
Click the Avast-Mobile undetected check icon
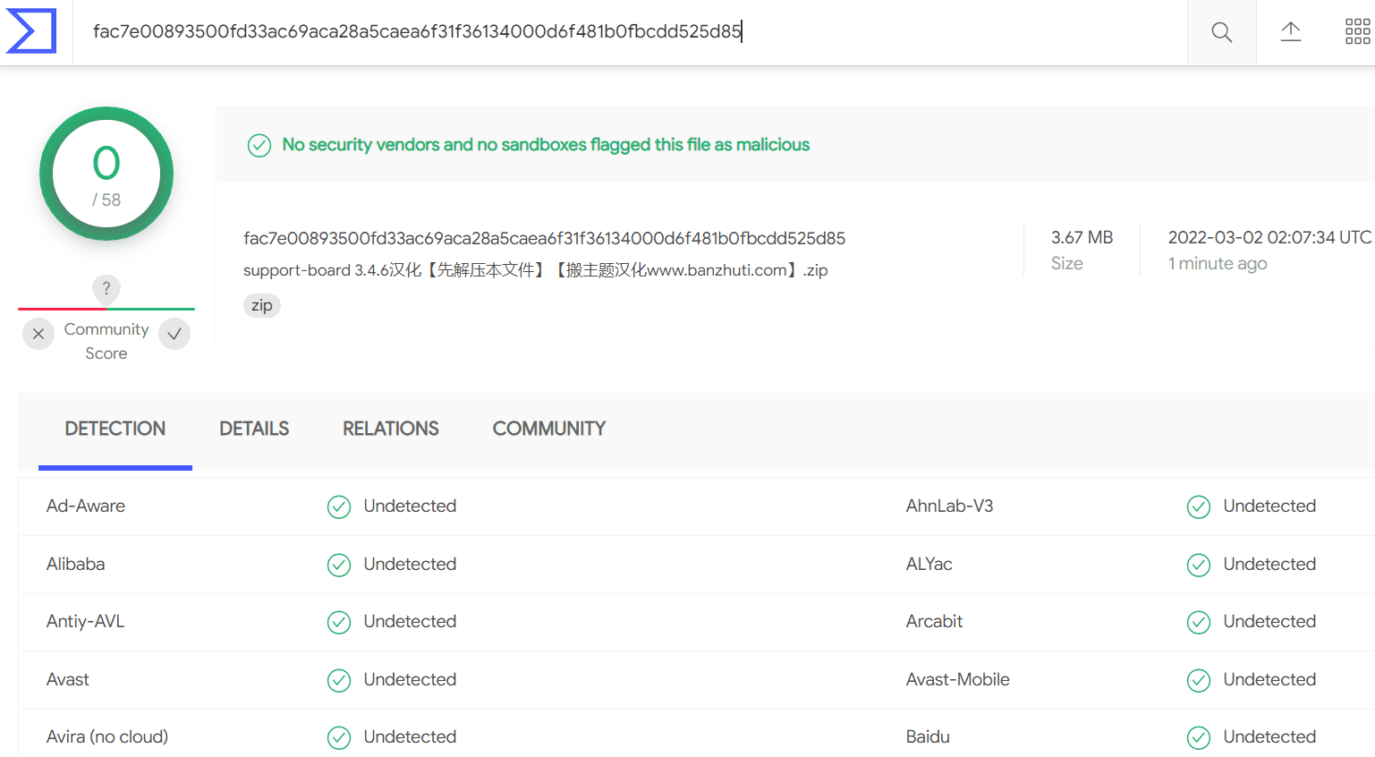click(1199, 681)
